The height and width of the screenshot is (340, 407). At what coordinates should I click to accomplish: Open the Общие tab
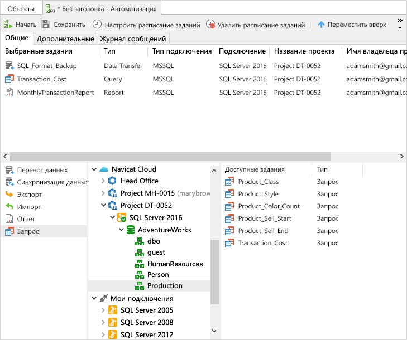click(x=17, y=38)
